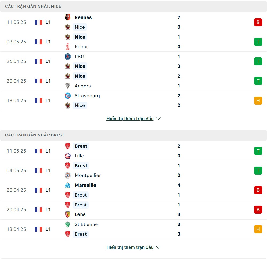Click the St Etienne club crest
This screenshot has height=259, width=267.
[68, 224]
